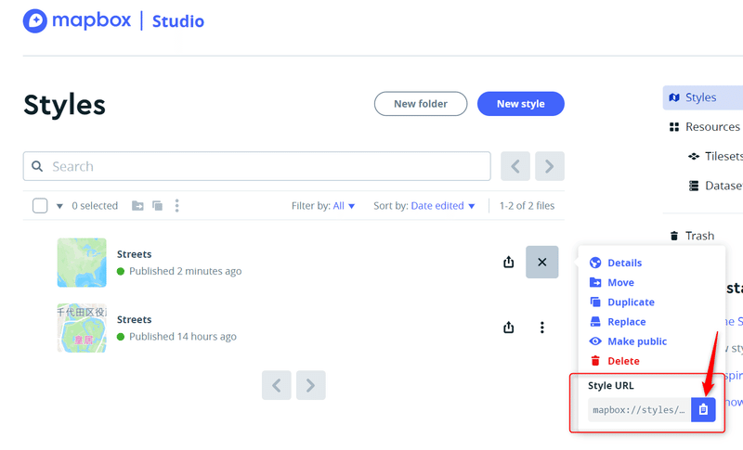
Task: Click the move-to-folder toolbar icon
Action: 137,206
